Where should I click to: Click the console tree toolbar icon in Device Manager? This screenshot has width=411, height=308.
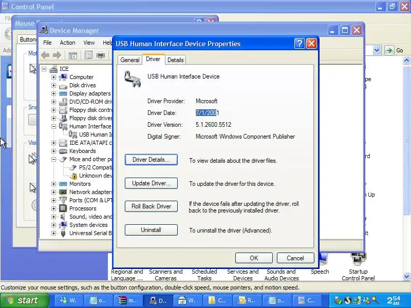[72, 55]
